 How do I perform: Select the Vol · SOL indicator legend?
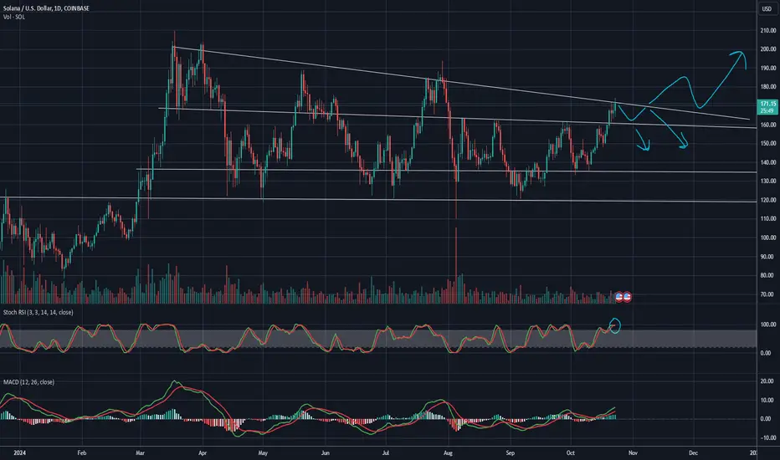(x=14, y=17)
